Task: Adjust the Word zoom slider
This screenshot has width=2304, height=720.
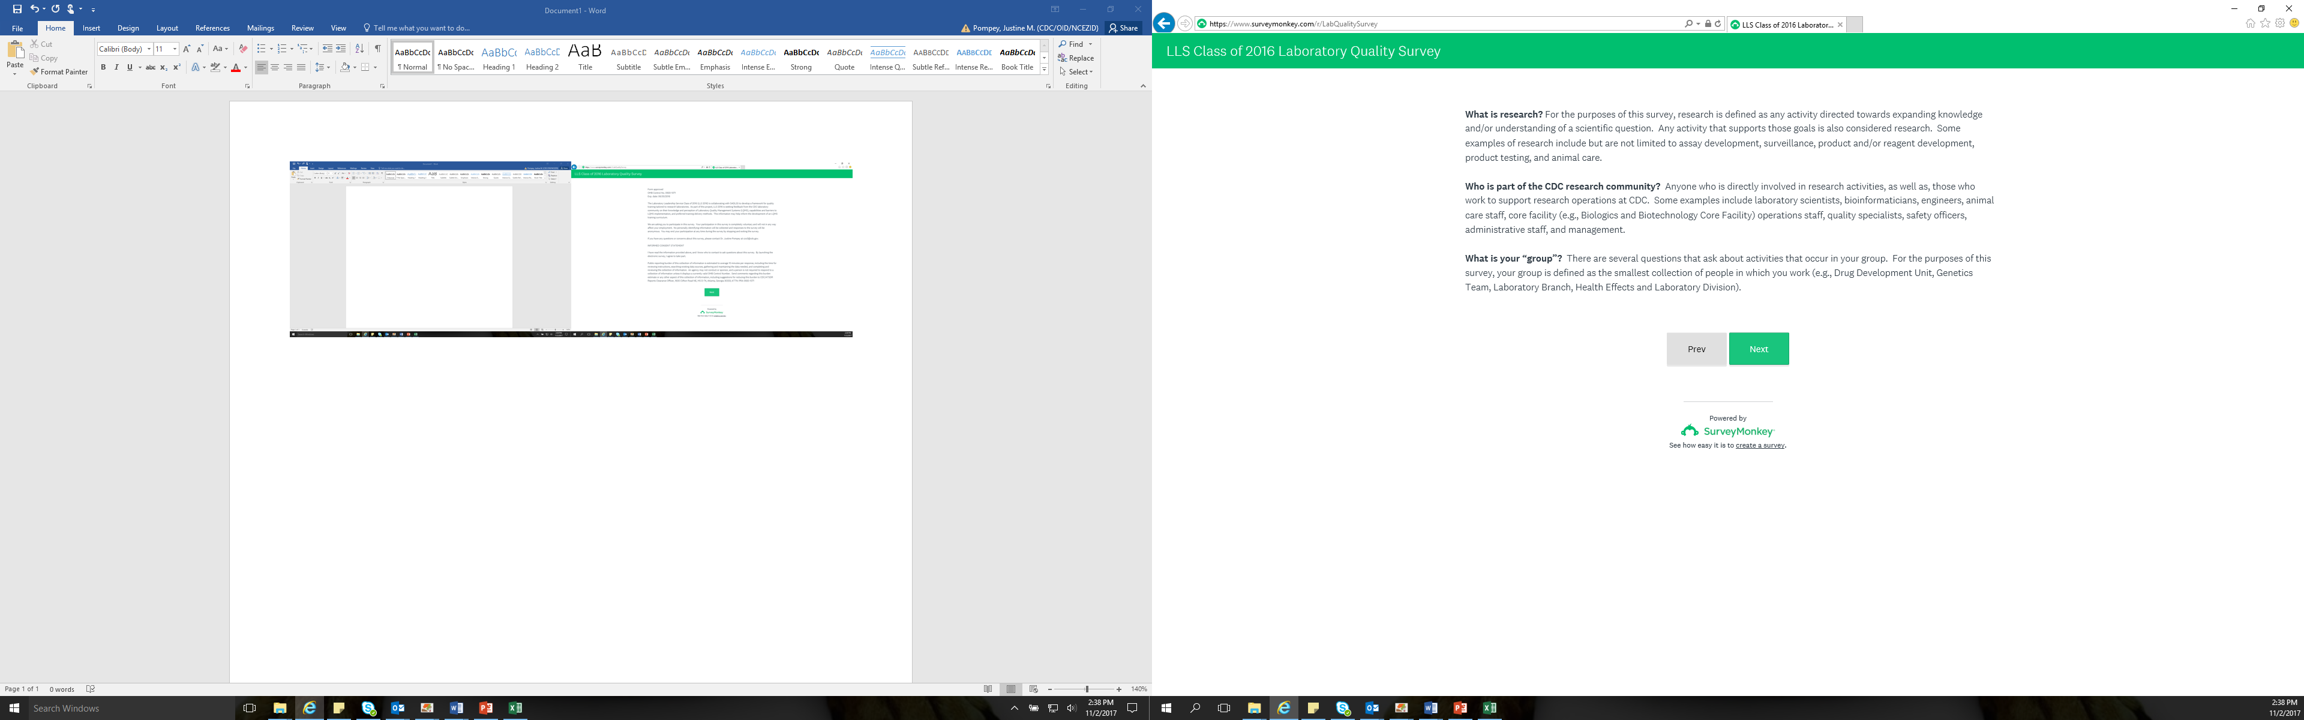Action: (1087, 689)
